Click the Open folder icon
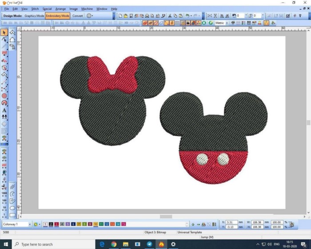The height and width of the screenshot is (249, 311). tap(126, 16)
